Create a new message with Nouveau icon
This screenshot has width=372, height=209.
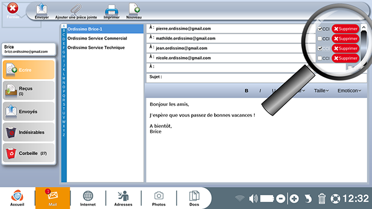134,11
